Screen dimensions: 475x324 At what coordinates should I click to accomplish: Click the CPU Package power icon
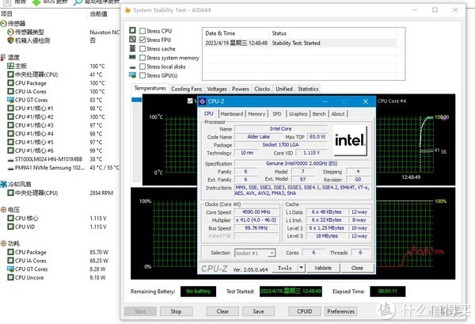point(10,253)
